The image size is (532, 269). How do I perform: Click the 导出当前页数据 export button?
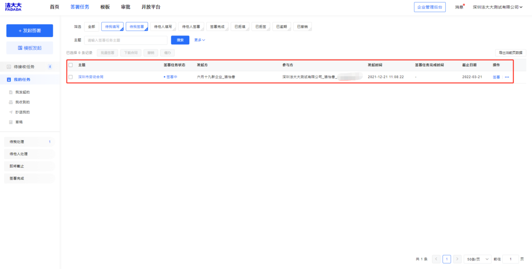pyautogui.click(x=510, y=53)
